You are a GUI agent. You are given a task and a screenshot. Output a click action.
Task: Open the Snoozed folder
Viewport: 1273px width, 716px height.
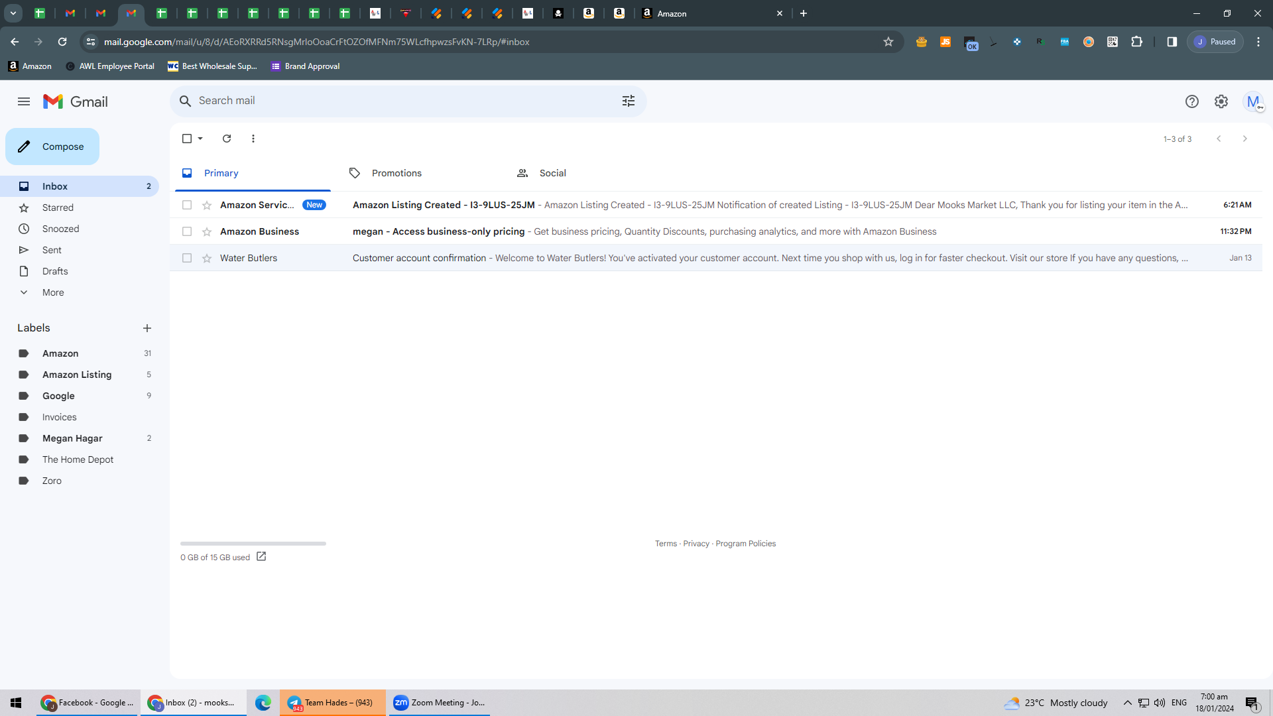pyautogui.click(x=80, y=229)
